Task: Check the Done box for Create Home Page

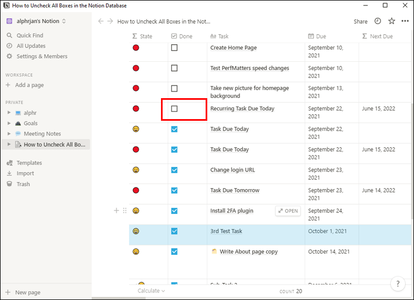Action: click(x=174, y=48)
